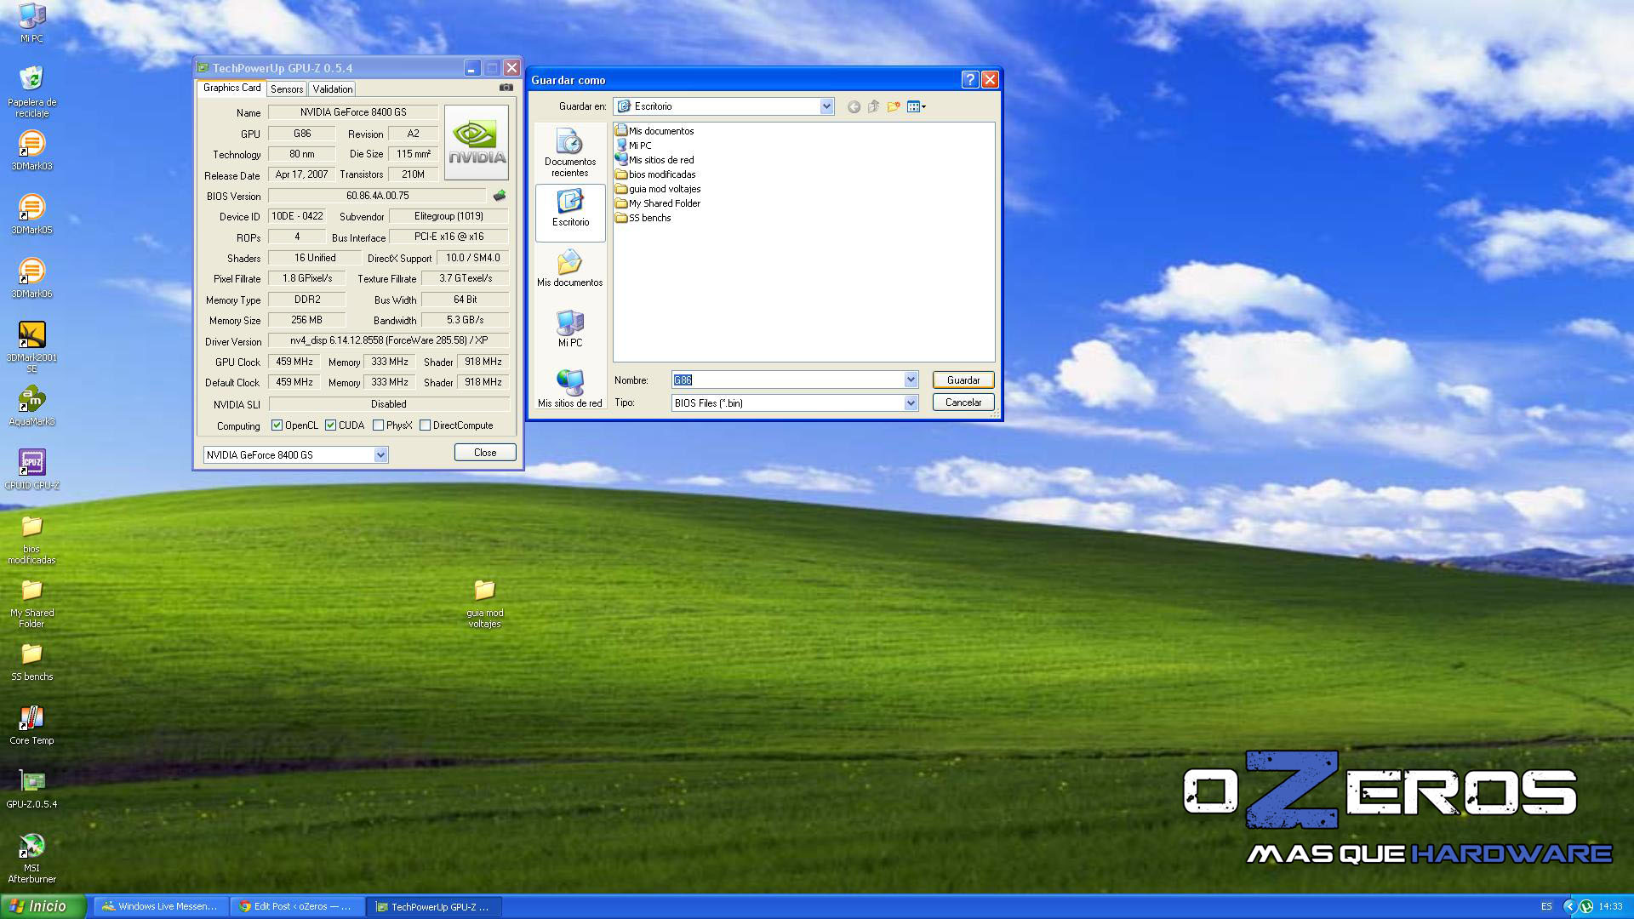Select the GPU-Z.0.5.4 desktop icon
Image resolution: width=1634 pixels, height=919 pixels.
pos(31,789)
